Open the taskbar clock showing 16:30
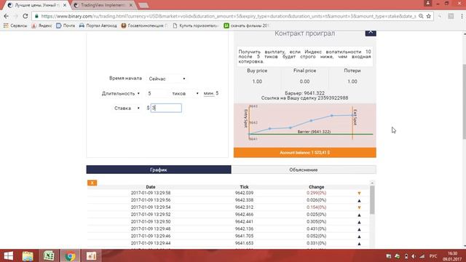Screen dimensions: 466x262 coord(452,256)
